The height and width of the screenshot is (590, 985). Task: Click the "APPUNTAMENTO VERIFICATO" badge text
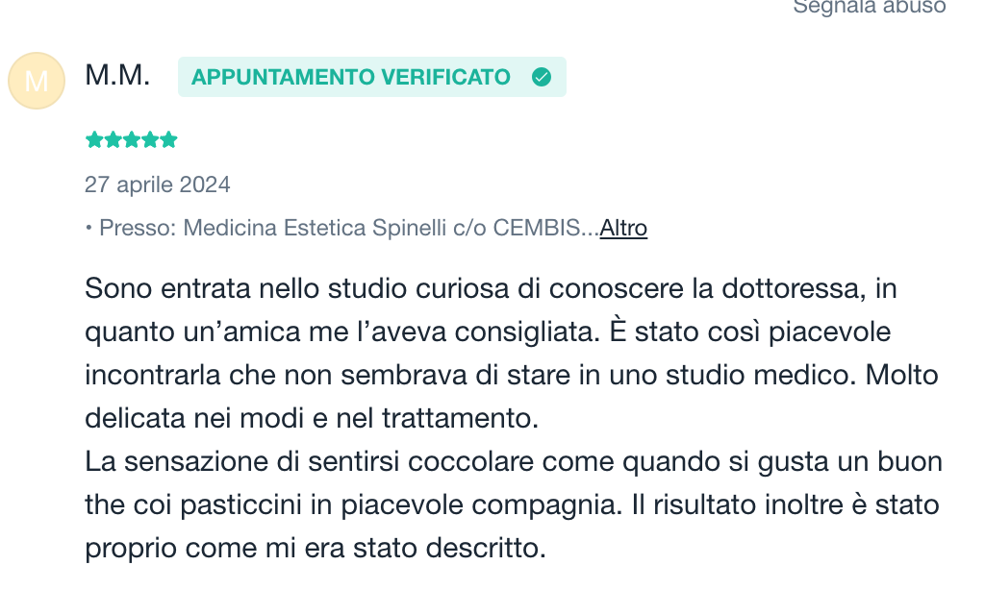pos(350,77)
